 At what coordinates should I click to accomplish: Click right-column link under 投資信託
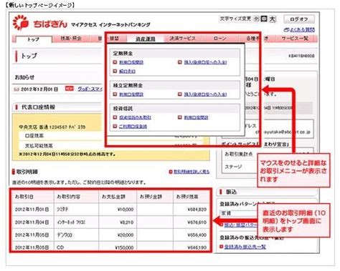(196, 117)
